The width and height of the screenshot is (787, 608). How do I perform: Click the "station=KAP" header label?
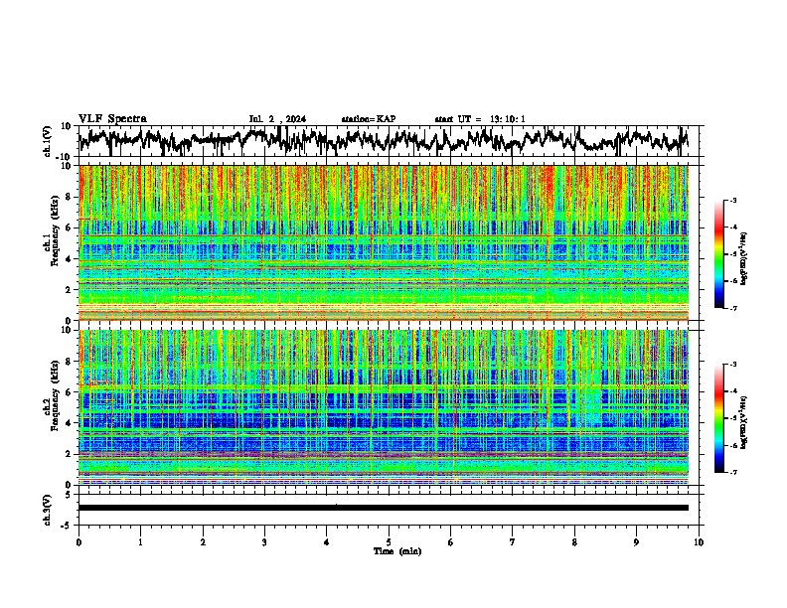tap(369, 119)
